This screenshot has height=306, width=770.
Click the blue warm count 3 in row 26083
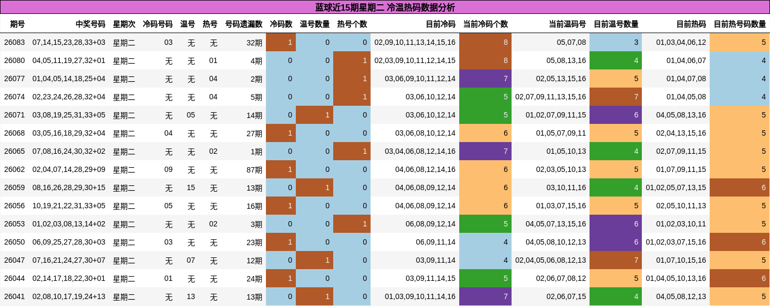pos(616,42)
